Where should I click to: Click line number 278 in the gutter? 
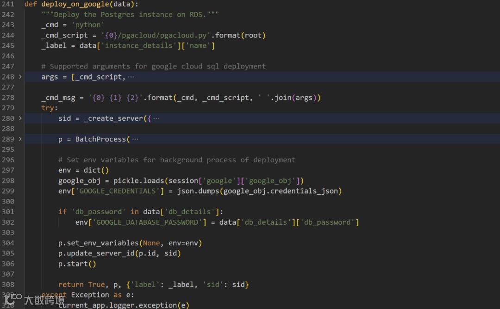pos(8,98)
